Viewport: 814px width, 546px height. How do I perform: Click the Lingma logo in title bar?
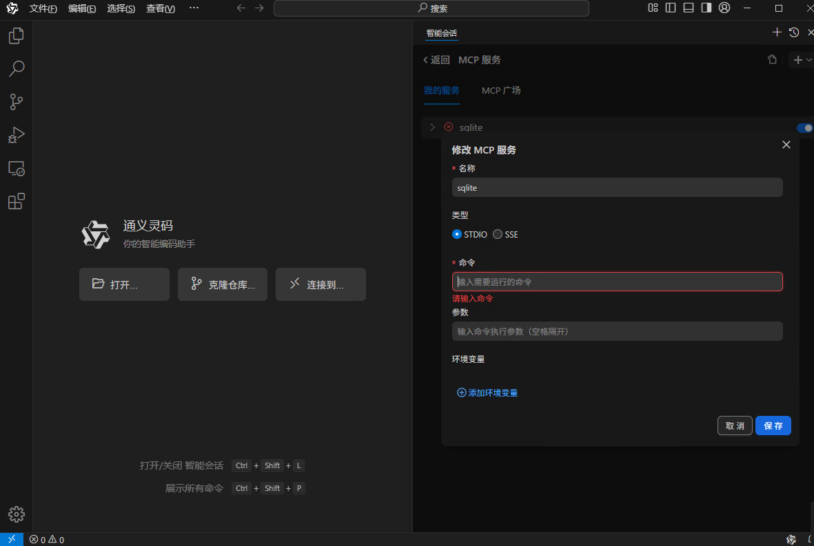tap(12, 8)
